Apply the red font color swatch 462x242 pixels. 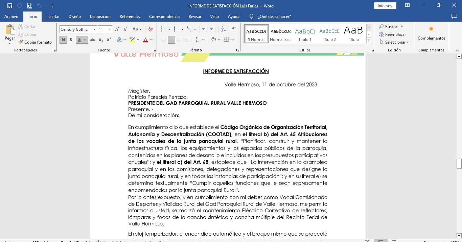click(145, 40)
